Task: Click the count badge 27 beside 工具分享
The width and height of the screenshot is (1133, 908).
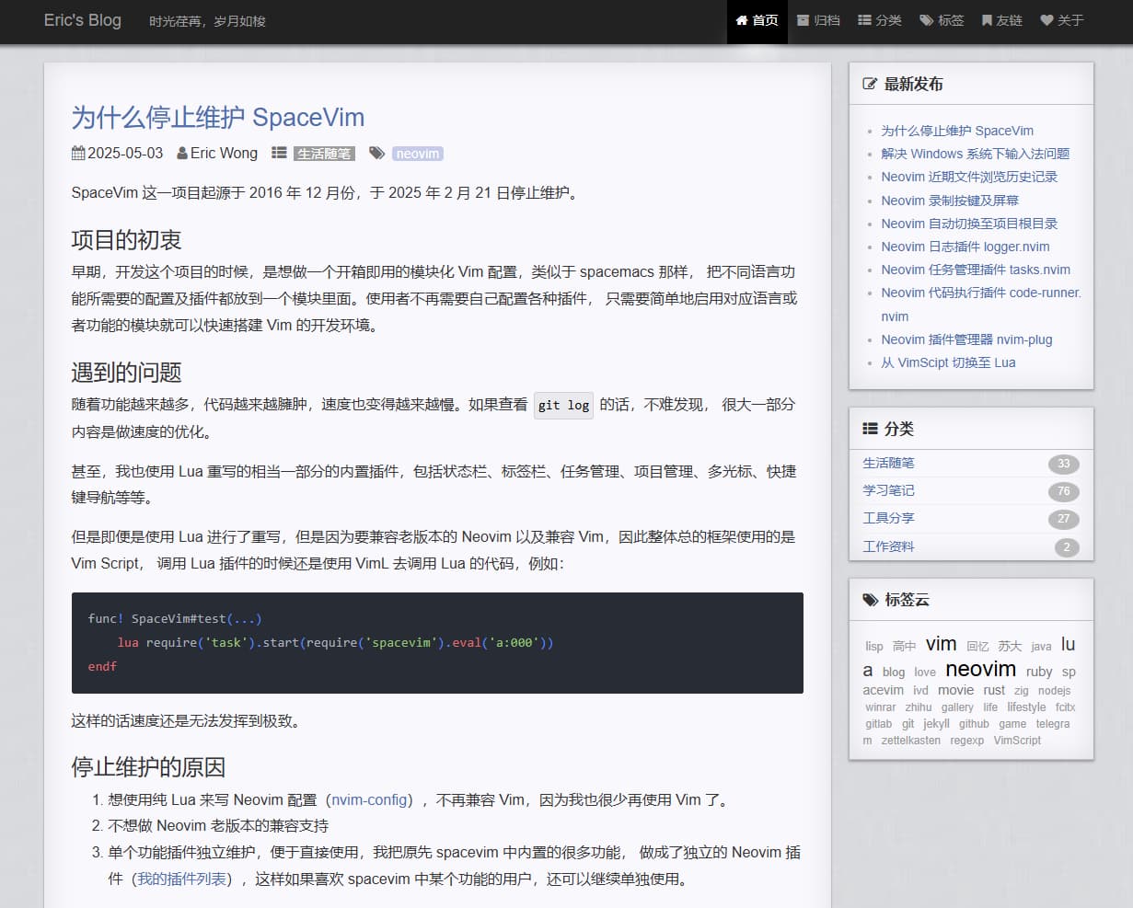Action: (1064, 519)
